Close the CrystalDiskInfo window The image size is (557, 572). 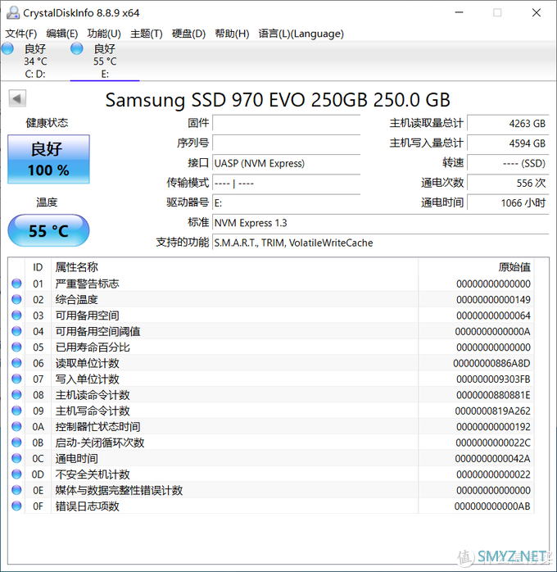tap(537, 12)
